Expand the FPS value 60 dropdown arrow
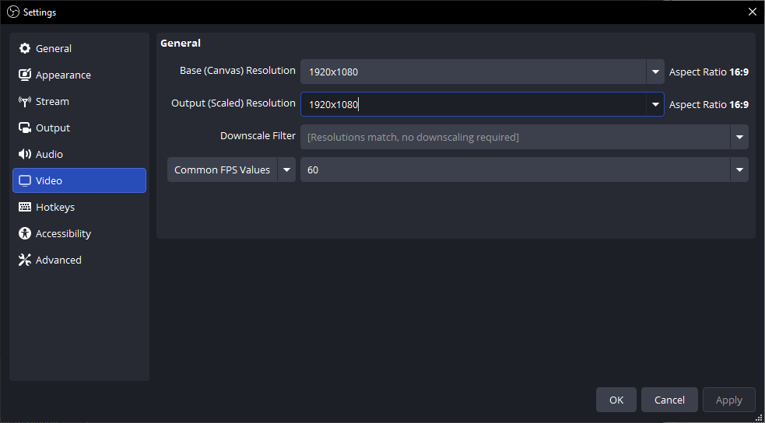The image size is (765, 423). 739,170
